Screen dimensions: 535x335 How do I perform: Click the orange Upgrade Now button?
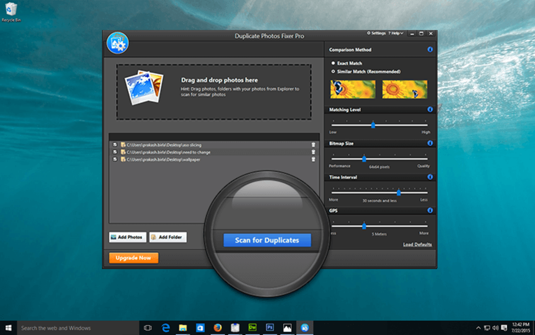[133, 258]
